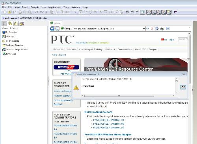This screenshot has width=197, height=144.
Task: Dismiss the warning with OK button
Action: [x=183, y=87]
